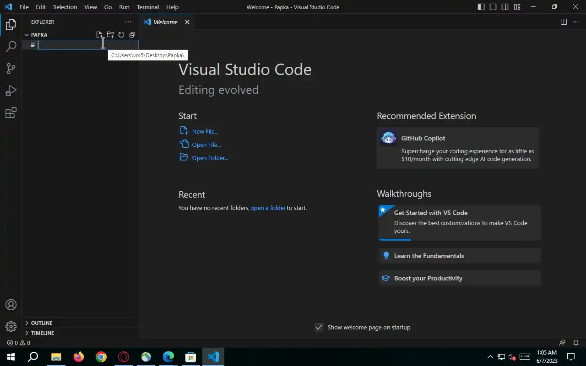The height and width of the screenshot is (366, 586).
Task: Click the GitHub Copilot extension icon
Action: 389,138
